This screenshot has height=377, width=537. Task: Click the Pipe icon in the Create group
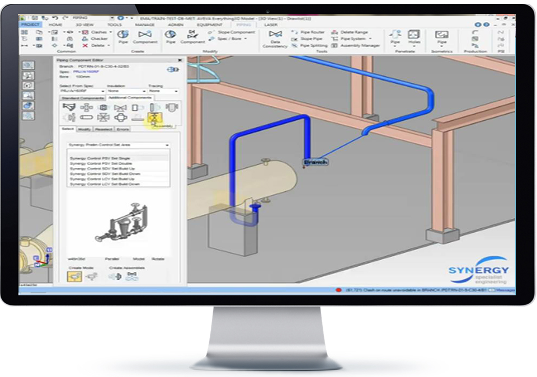(122, 36)
